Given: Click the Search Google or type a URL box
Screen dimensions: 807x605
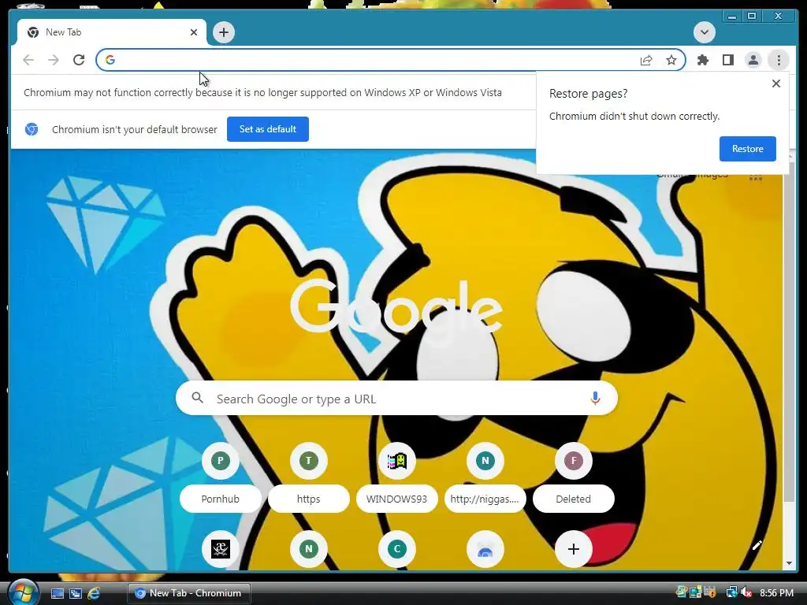Looking at the screenshot, I should 396,398.
